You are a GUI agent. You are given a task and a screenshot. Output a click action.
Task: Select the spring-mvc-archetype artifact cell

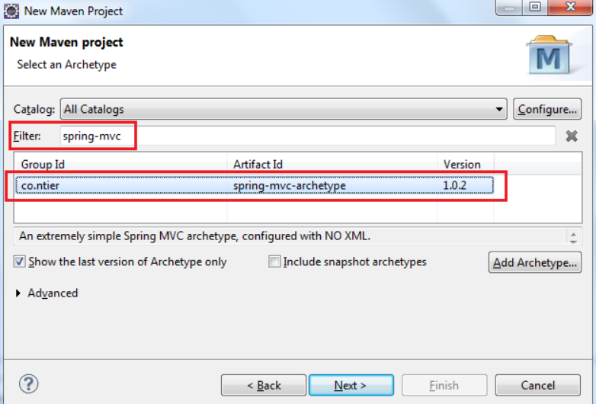(332, 185)
